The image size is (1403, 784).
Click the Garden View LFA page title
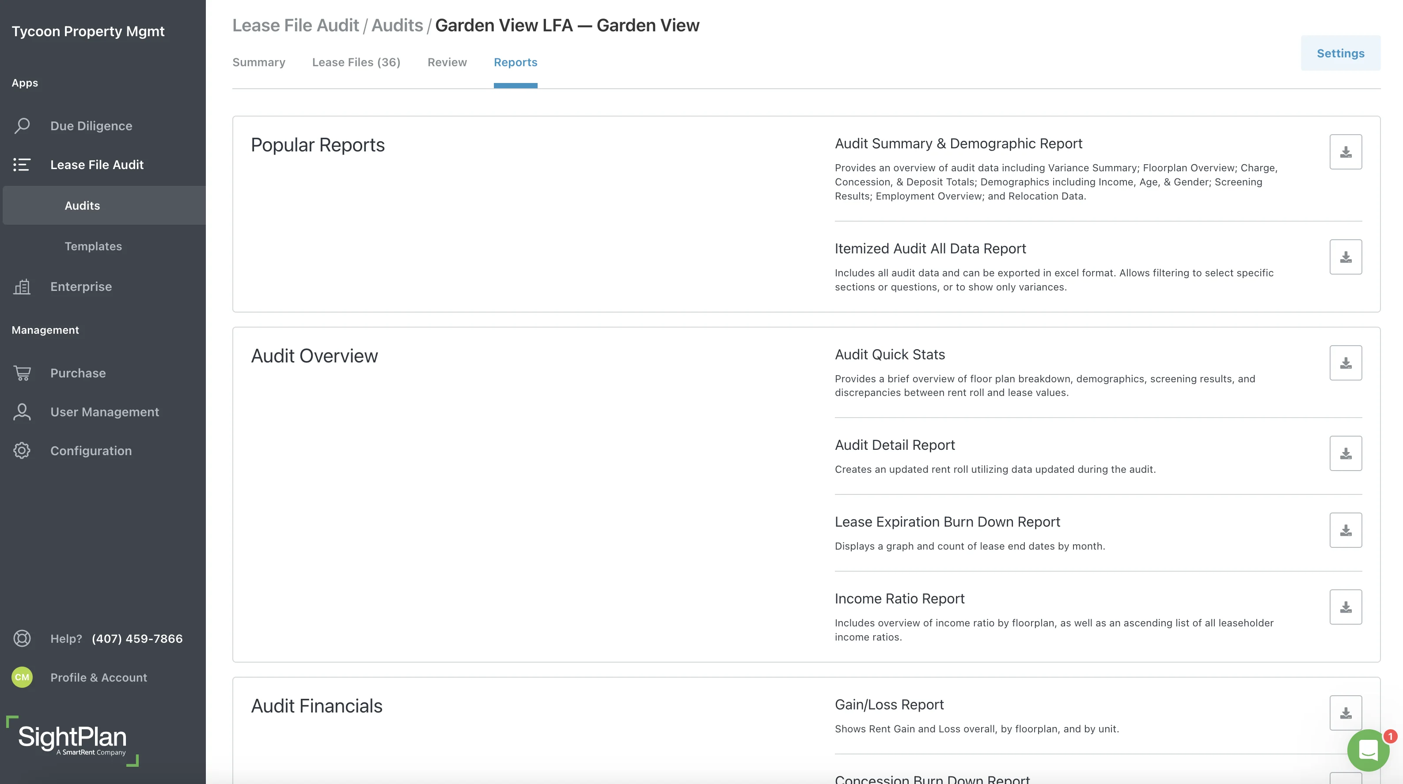[x=567, y=25]
